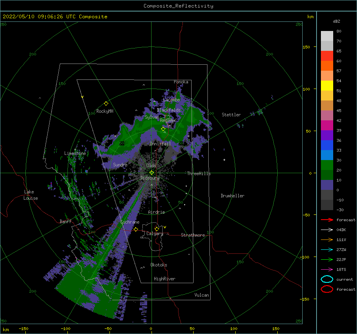The width and height of the screenshot is (357, 334).
Task: Click the yellow diamond marker above Calgary
Action: click(157, 229)
